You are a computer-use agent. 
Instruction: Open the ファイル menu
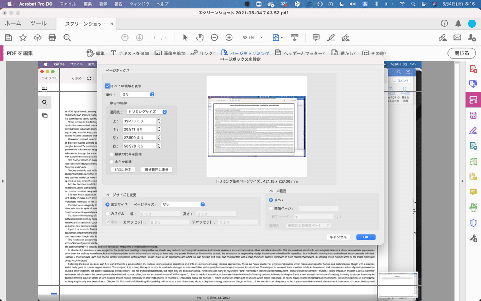click(67, 4)
